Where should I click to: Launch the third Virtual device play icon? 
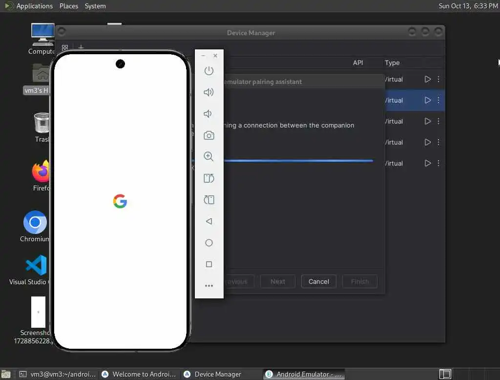[x=428, y=121]
